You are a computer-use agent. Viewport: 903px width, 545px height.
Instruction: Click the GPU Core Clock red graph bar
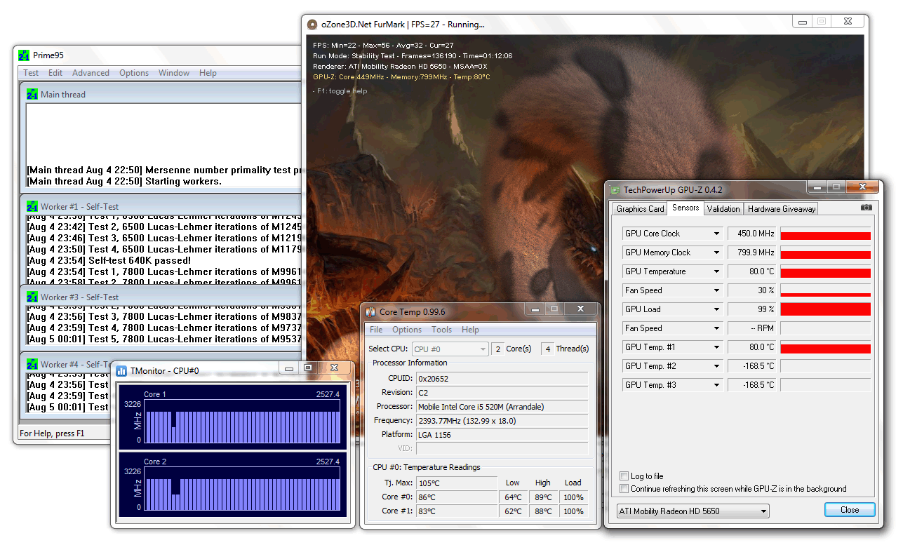825,236
